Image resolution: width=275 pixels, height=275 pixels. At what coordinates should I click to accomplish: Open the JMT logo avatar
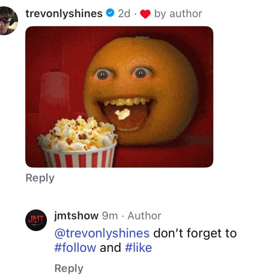(36, 220)
